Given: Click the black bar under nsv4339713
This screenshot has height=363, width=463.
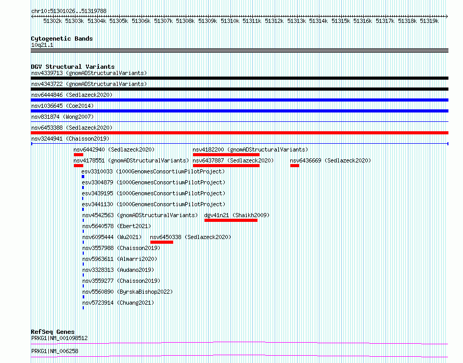Looking at the screenshot, I should click(239, 78).
